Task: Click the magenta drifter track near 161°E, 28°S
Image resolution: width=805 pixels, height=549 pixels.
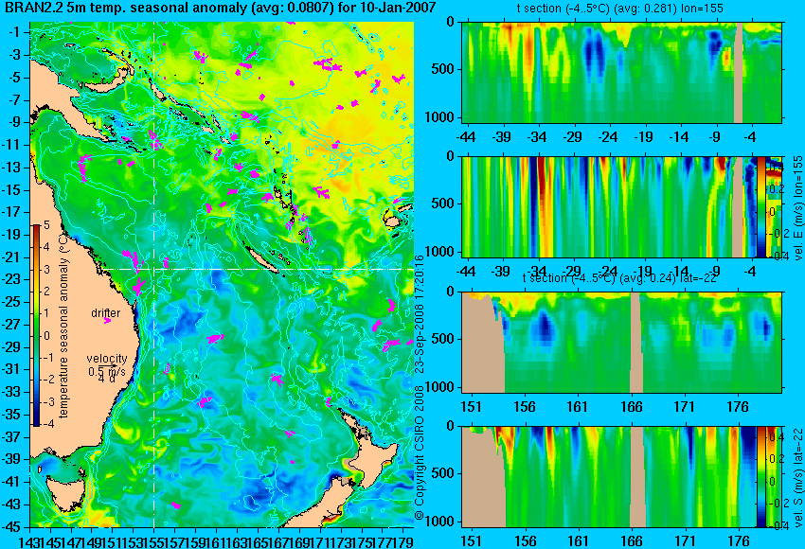Action: (x=216, y=338)
